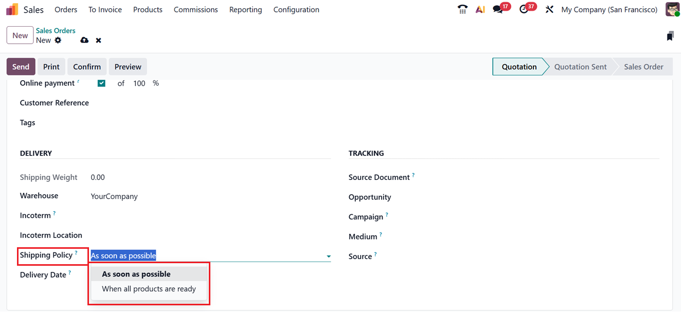Open the Discuss messages icon

[497, 9]
